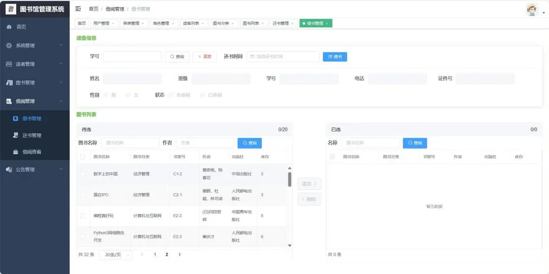The width and height of the screenshot is (549, 274).
Task: Click the 添加 transfer button
Action: pos(309,184)
